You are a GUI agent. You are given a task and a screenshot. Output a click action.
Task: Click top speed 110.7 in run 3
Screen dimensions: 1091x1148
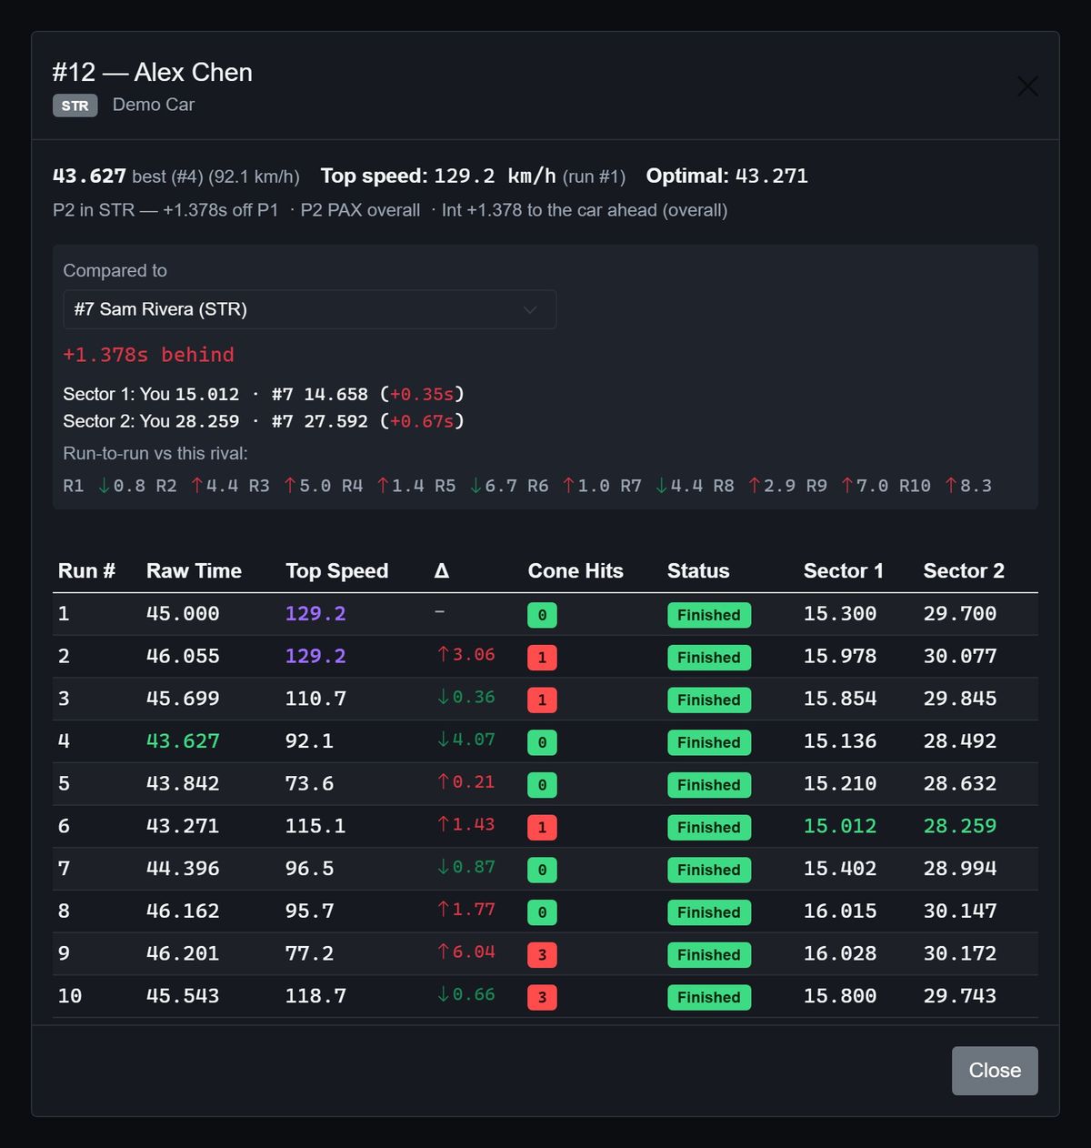coord(315,699)
